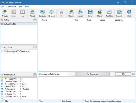Sort results by the Files column
136x103 pixels.
[93, 20]
